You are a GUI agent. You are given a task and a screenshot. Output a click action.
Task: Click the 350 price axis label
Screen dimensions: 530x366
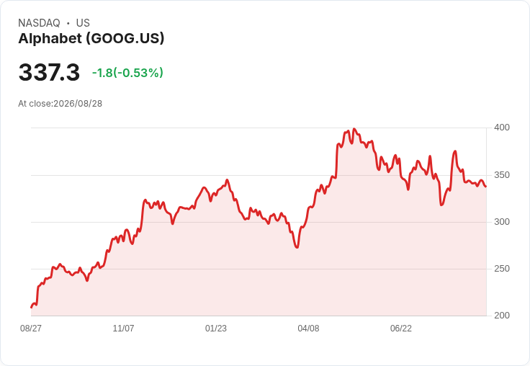[x=502, y=175]
